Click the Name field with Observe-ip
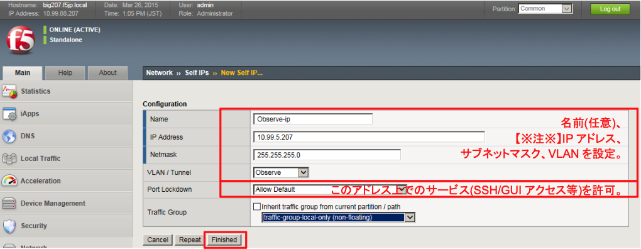 coord(313,119)
